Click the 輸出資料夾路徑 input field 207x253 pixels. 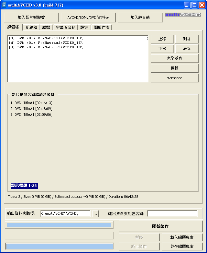tap(65, 213)
